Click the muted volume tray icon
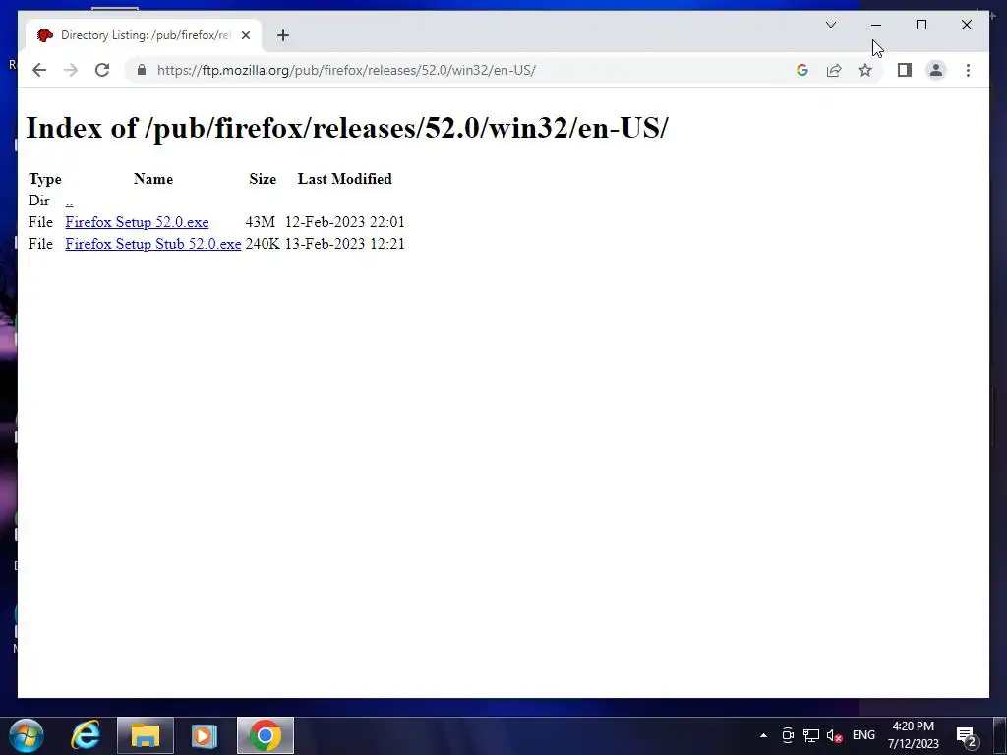 point(834,735)
